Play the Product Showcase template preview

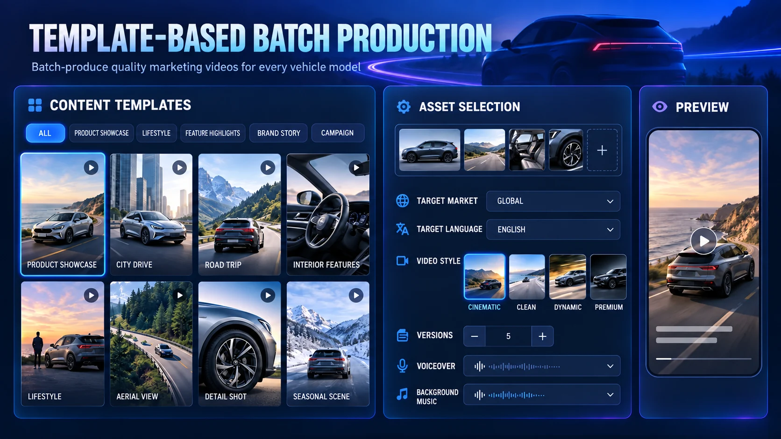(x=91, y=167)
